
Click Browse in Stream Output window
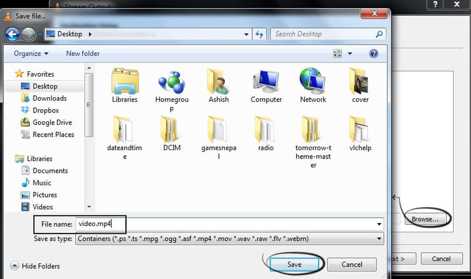coord(424,219)
